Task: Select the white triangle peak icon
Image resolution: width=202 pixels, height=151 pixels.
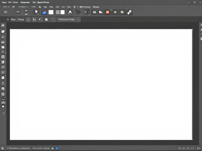Action: (70, 12)
